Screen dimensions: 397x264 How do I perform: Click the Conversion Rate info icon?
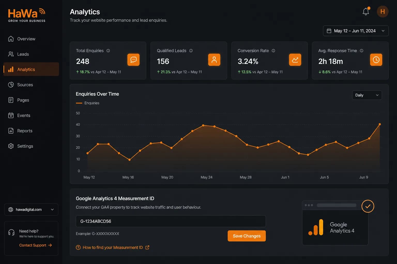coord(273,51)
